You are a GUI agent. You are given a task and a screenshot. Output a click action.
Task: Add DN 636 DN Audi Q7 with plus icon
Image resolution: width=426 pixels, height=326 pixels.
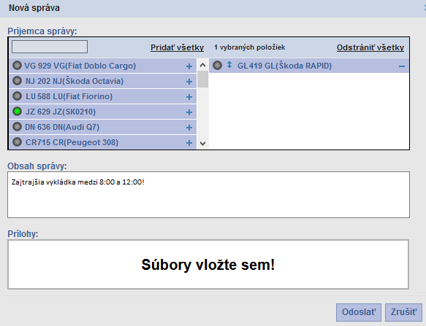[x=189, y=128]
